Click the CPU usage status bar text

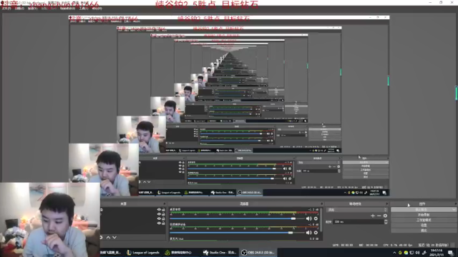(x=398, y=245)
